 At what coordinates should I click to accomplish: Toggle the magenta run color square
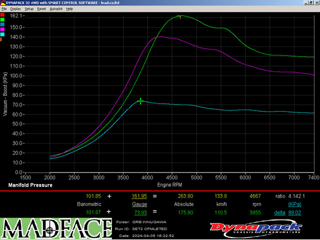pos(2,29)
